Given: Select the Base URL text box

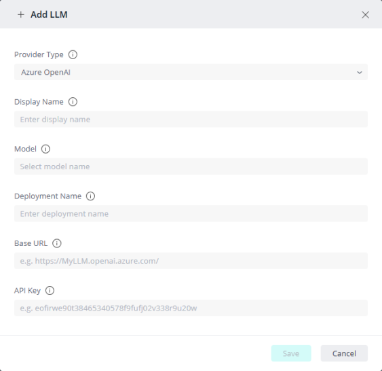Looking at the screenshot, I should [x=191, y=261].
